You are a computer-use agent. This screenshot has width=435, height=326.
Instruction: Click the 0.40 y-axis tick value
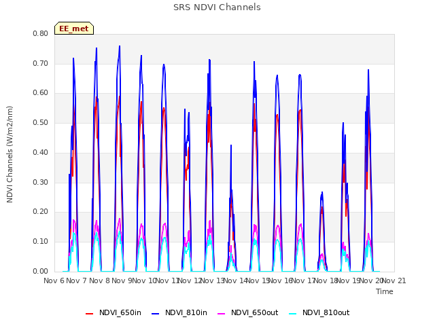(x=41, y=152)
